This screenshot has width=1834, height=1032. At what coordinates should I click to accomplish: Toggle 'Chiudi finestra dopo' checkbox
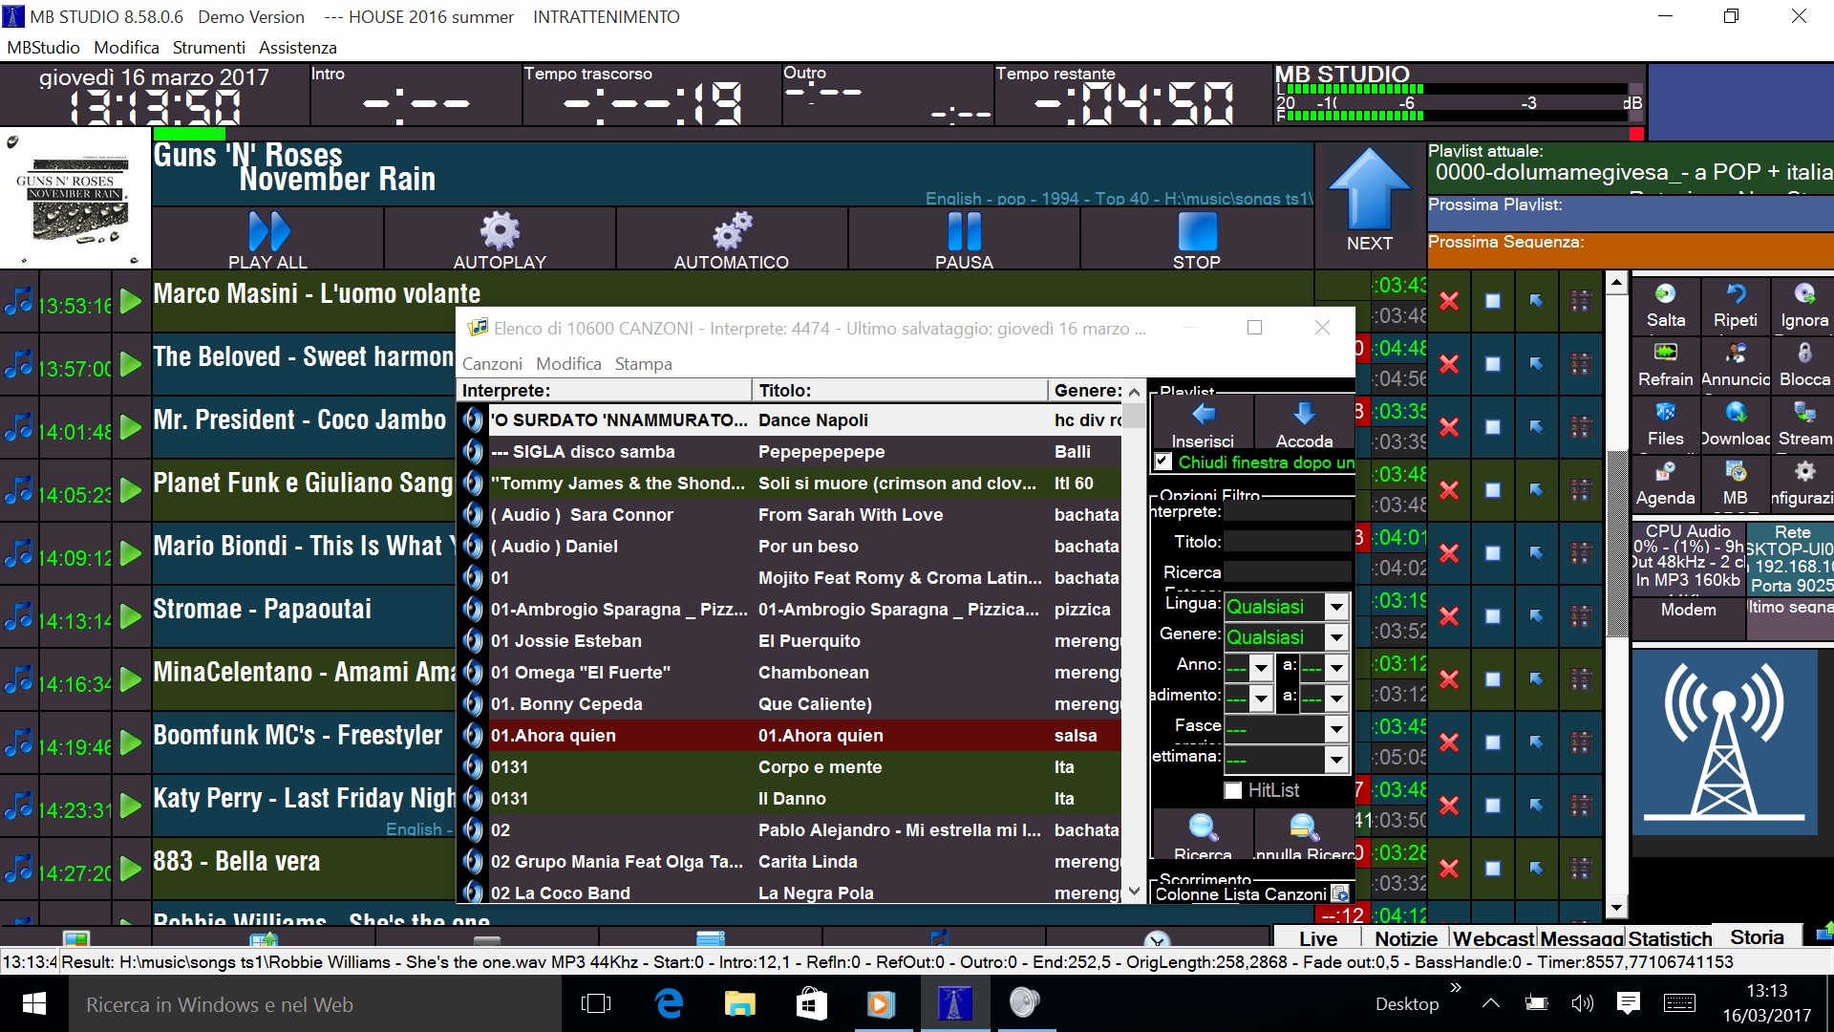pyautogui.click(x=1162, y=462)
